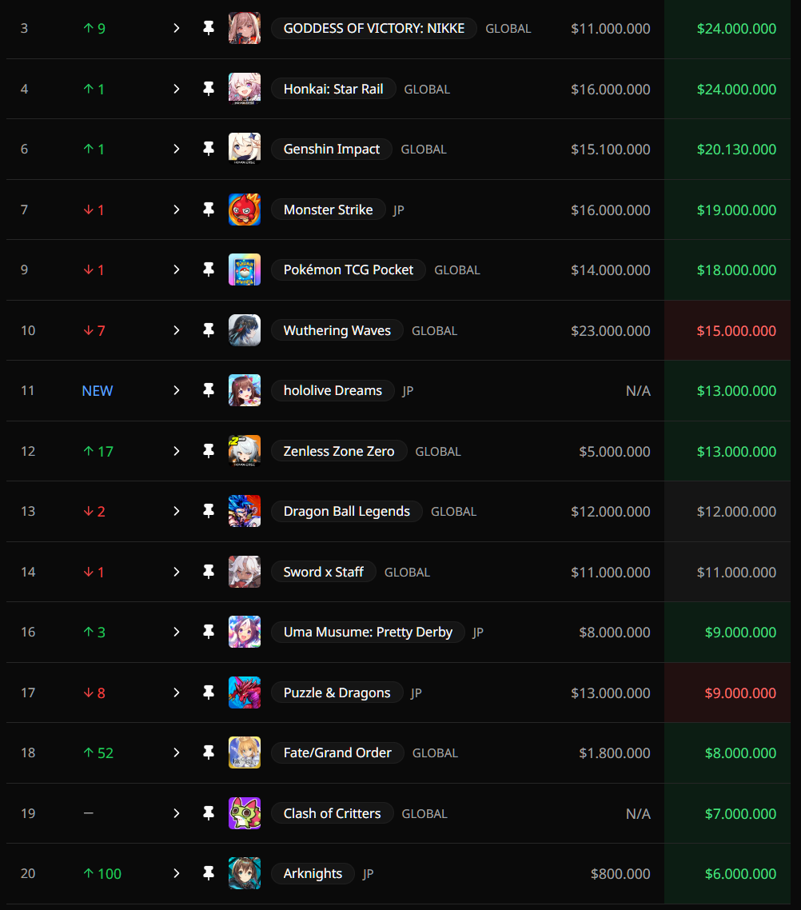Toggle pin for Puzzle & Dragons
The image size is (801, 910).
click(209, 692)
